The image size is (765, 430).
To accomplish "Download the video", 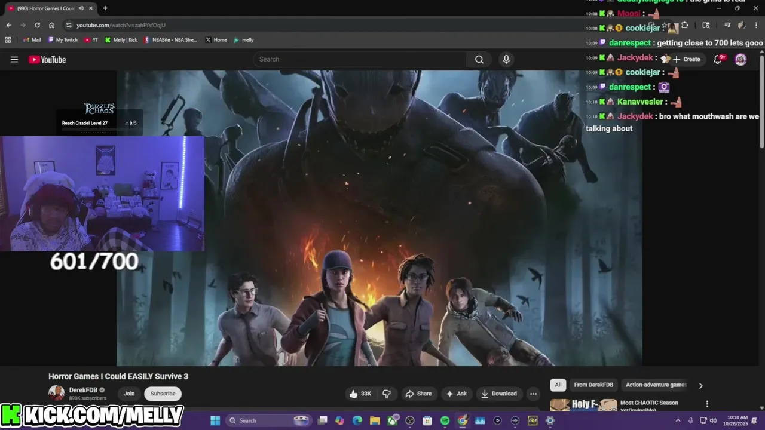I will coord(499,394).
